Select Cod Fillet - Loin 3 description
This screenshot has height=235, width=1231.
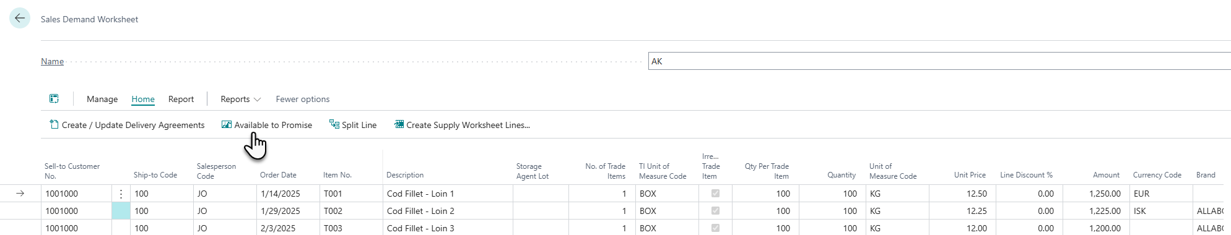pos(448,228)
